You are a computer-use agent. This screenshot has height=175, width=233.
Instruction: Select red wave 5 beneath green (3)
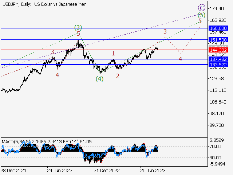(79, 34)
